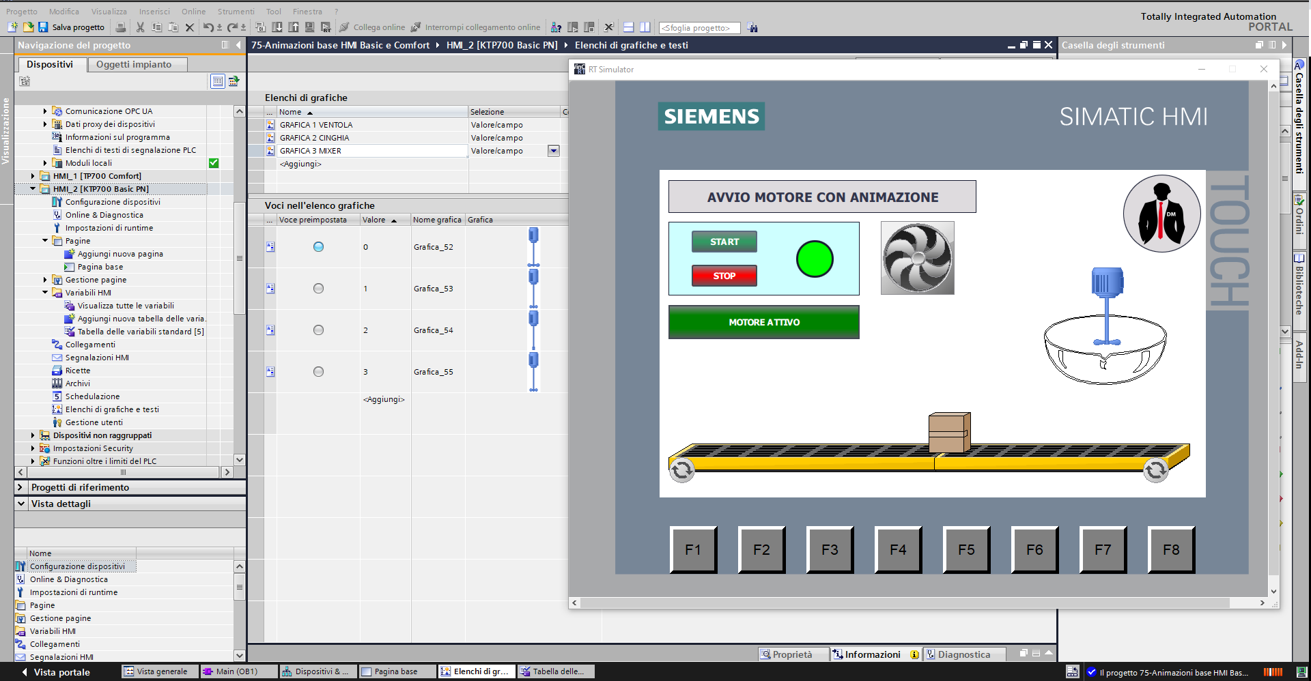Collapse the HMI_2 [KTP700 Basic PN] node
Image resolution: width=1311 pixels, height=681 pixels.
pyautogui.click(x=33, y=189)
